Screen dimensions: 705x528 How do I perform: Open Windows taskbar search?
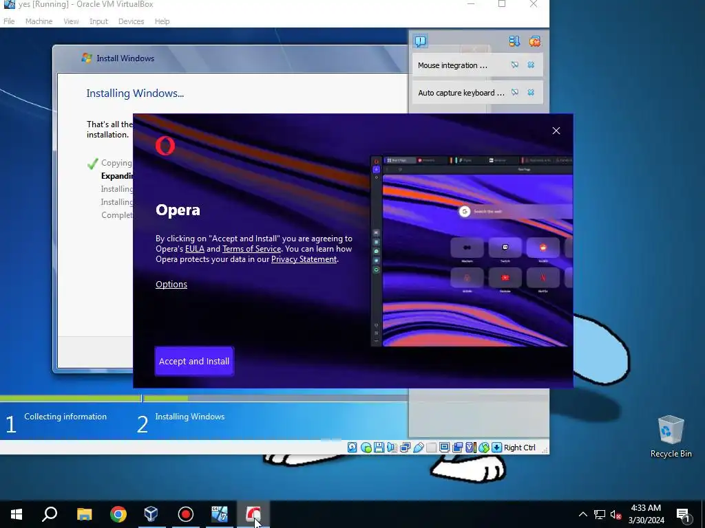50,514
